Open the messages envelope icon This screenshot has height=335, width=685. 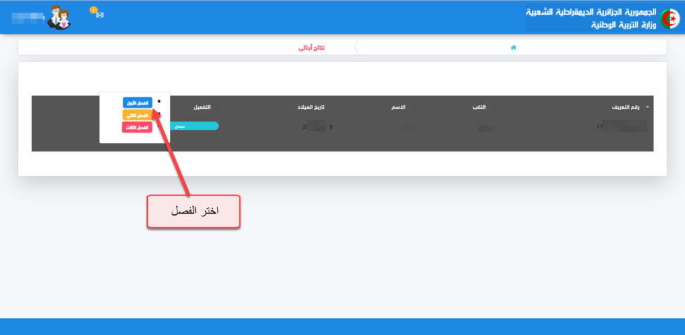tap(100, 15)
